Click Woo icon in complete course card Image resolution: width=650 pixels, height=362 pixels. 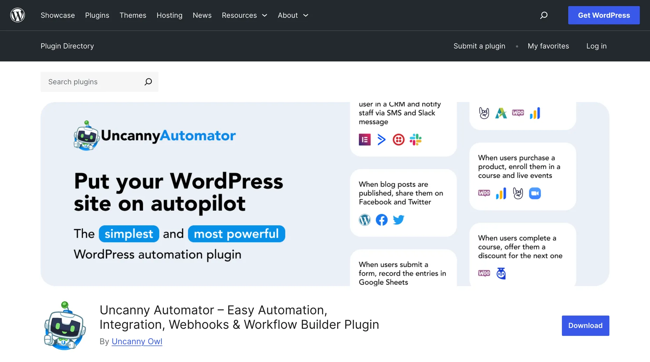point(484,273)
